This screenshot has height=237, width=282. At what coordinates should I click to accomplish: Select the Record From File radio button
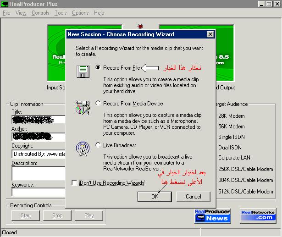pos(98,67)
